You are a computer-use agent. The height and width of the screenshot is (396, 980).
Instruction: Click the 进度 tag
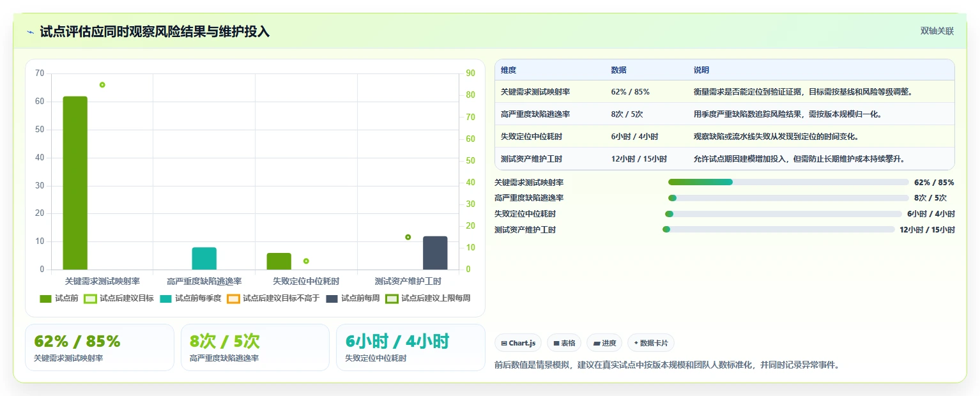coord(604,343)
